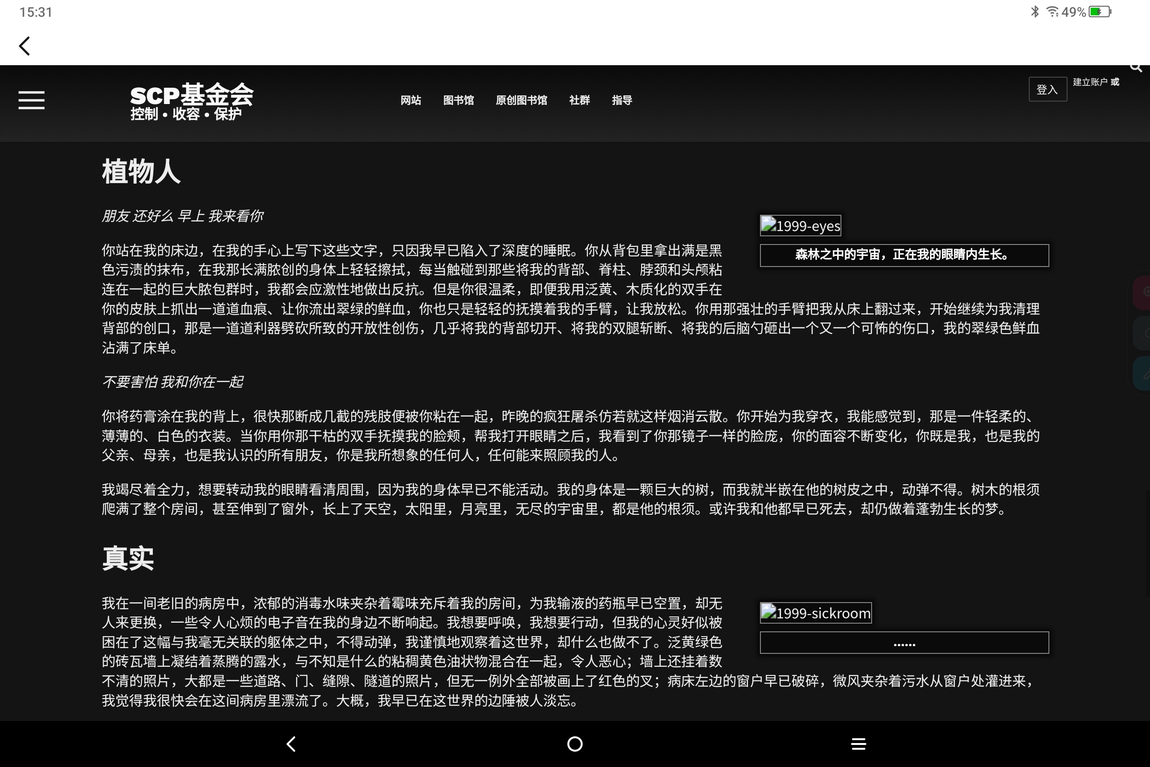
Task: Open the 社群 navigation menu
Action: [x=579, y=100]
